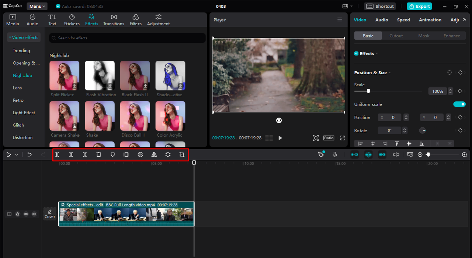Open the Text panel
The image size is (472, 258).
point(52,20)
